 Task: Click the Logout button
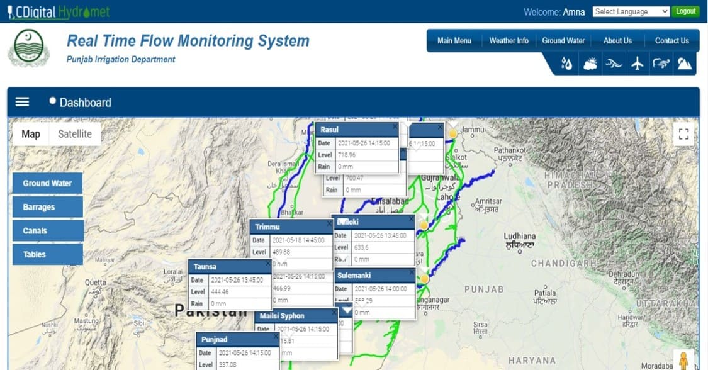tap(685, 11)
